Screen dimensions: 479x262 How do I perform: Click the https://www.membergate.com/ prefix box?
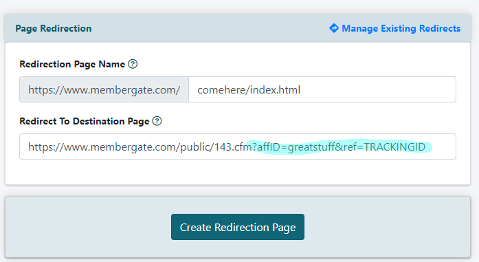tap(104, 89)
